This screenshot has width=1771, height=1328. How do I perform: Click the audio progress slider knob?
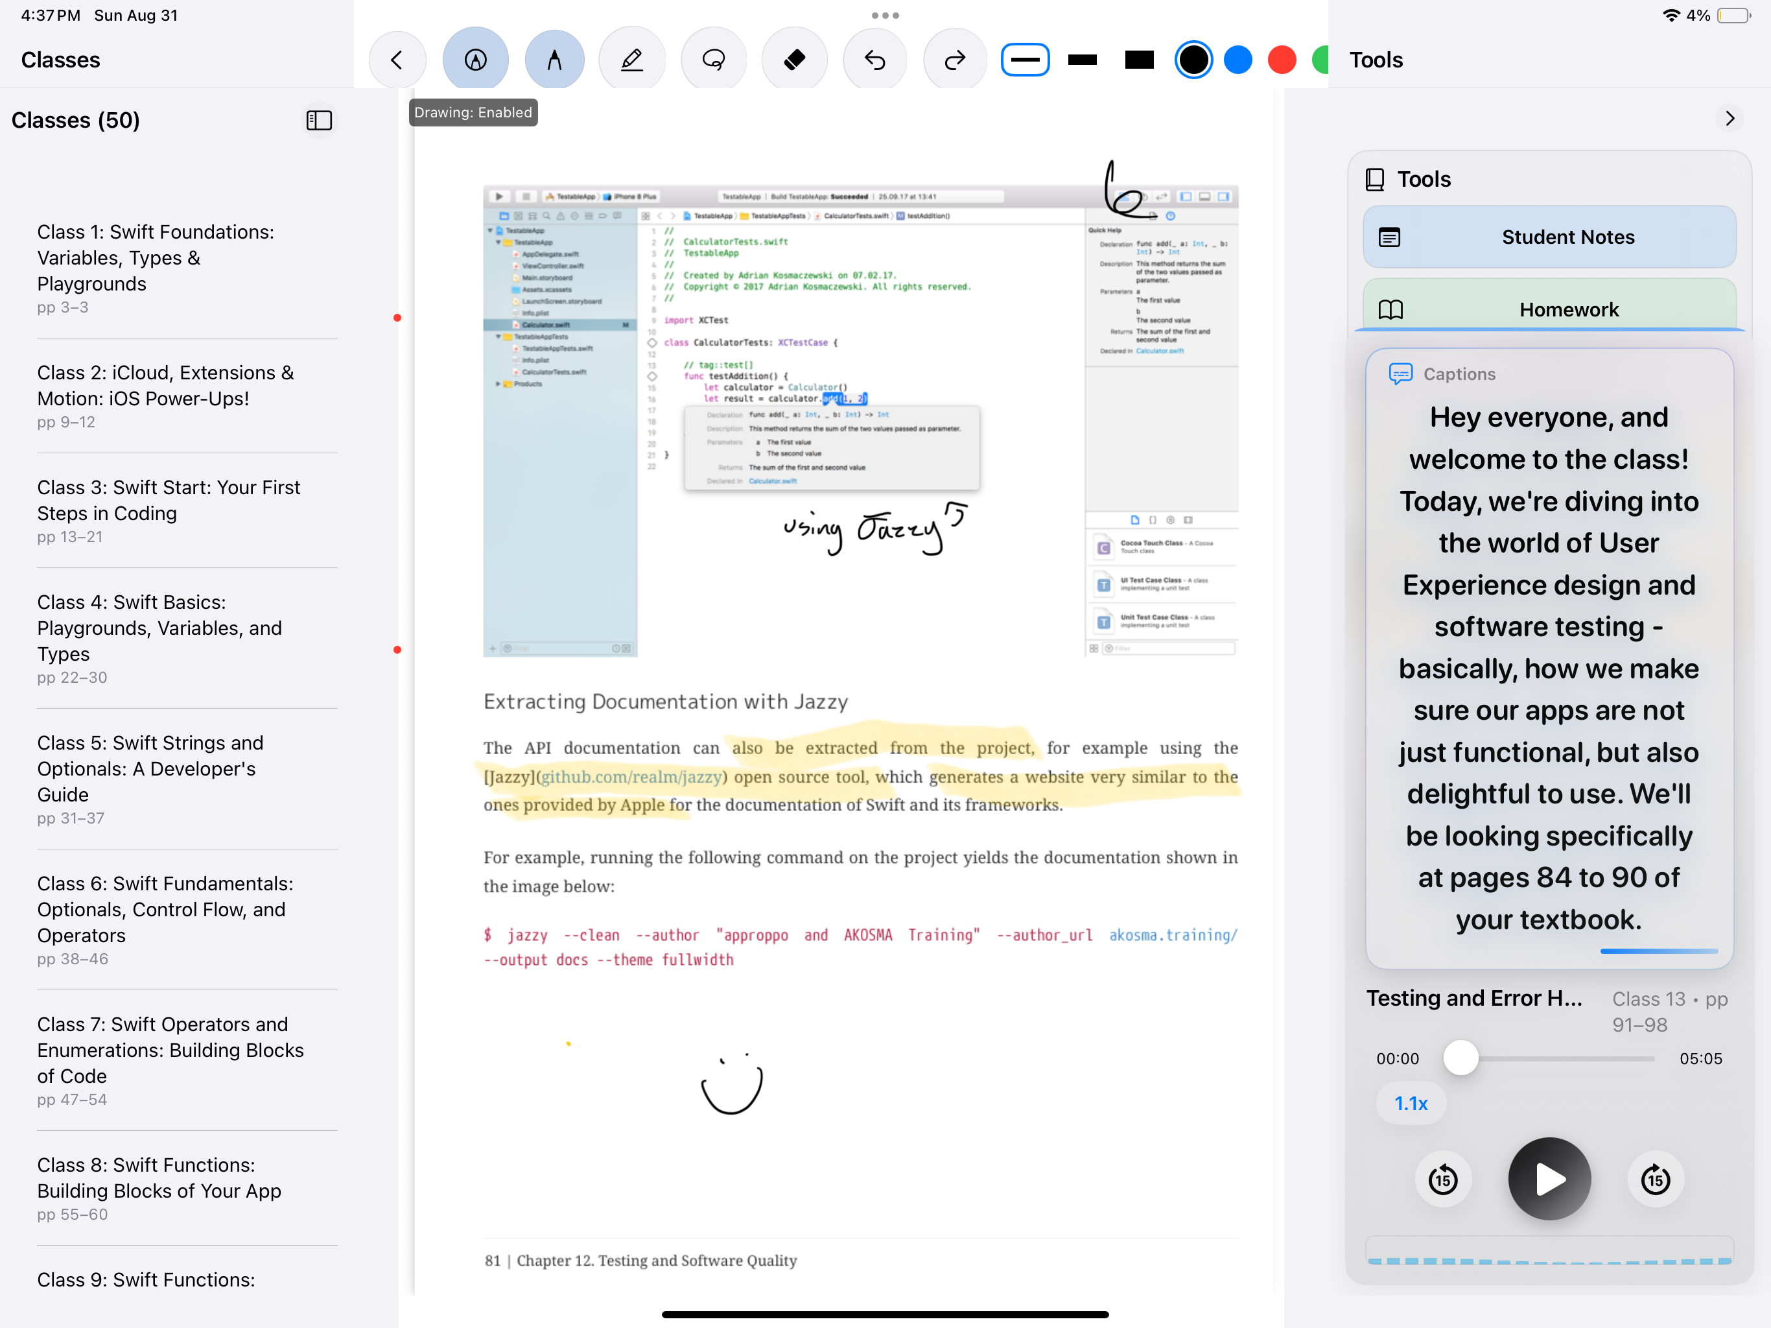click(x=1460, y=1058)
